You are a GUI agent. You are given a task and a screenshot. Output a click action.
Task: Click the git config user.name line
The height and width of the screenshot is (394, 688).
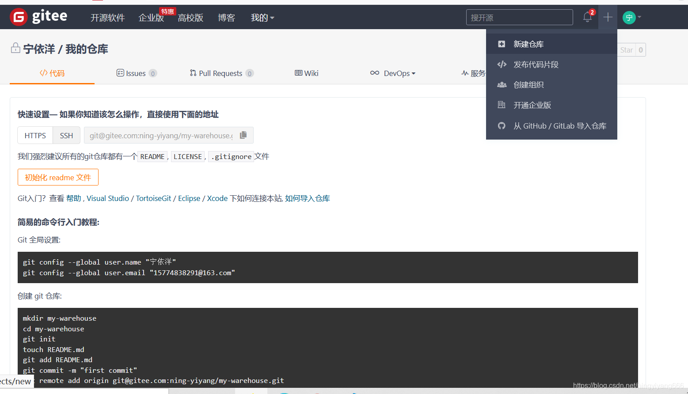tap(99, 262)
